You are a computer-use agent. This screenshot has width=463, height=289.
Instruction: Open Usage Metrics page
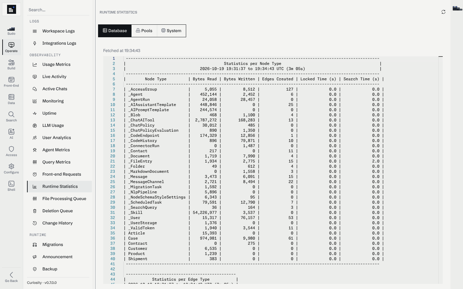tap(59, 65)
